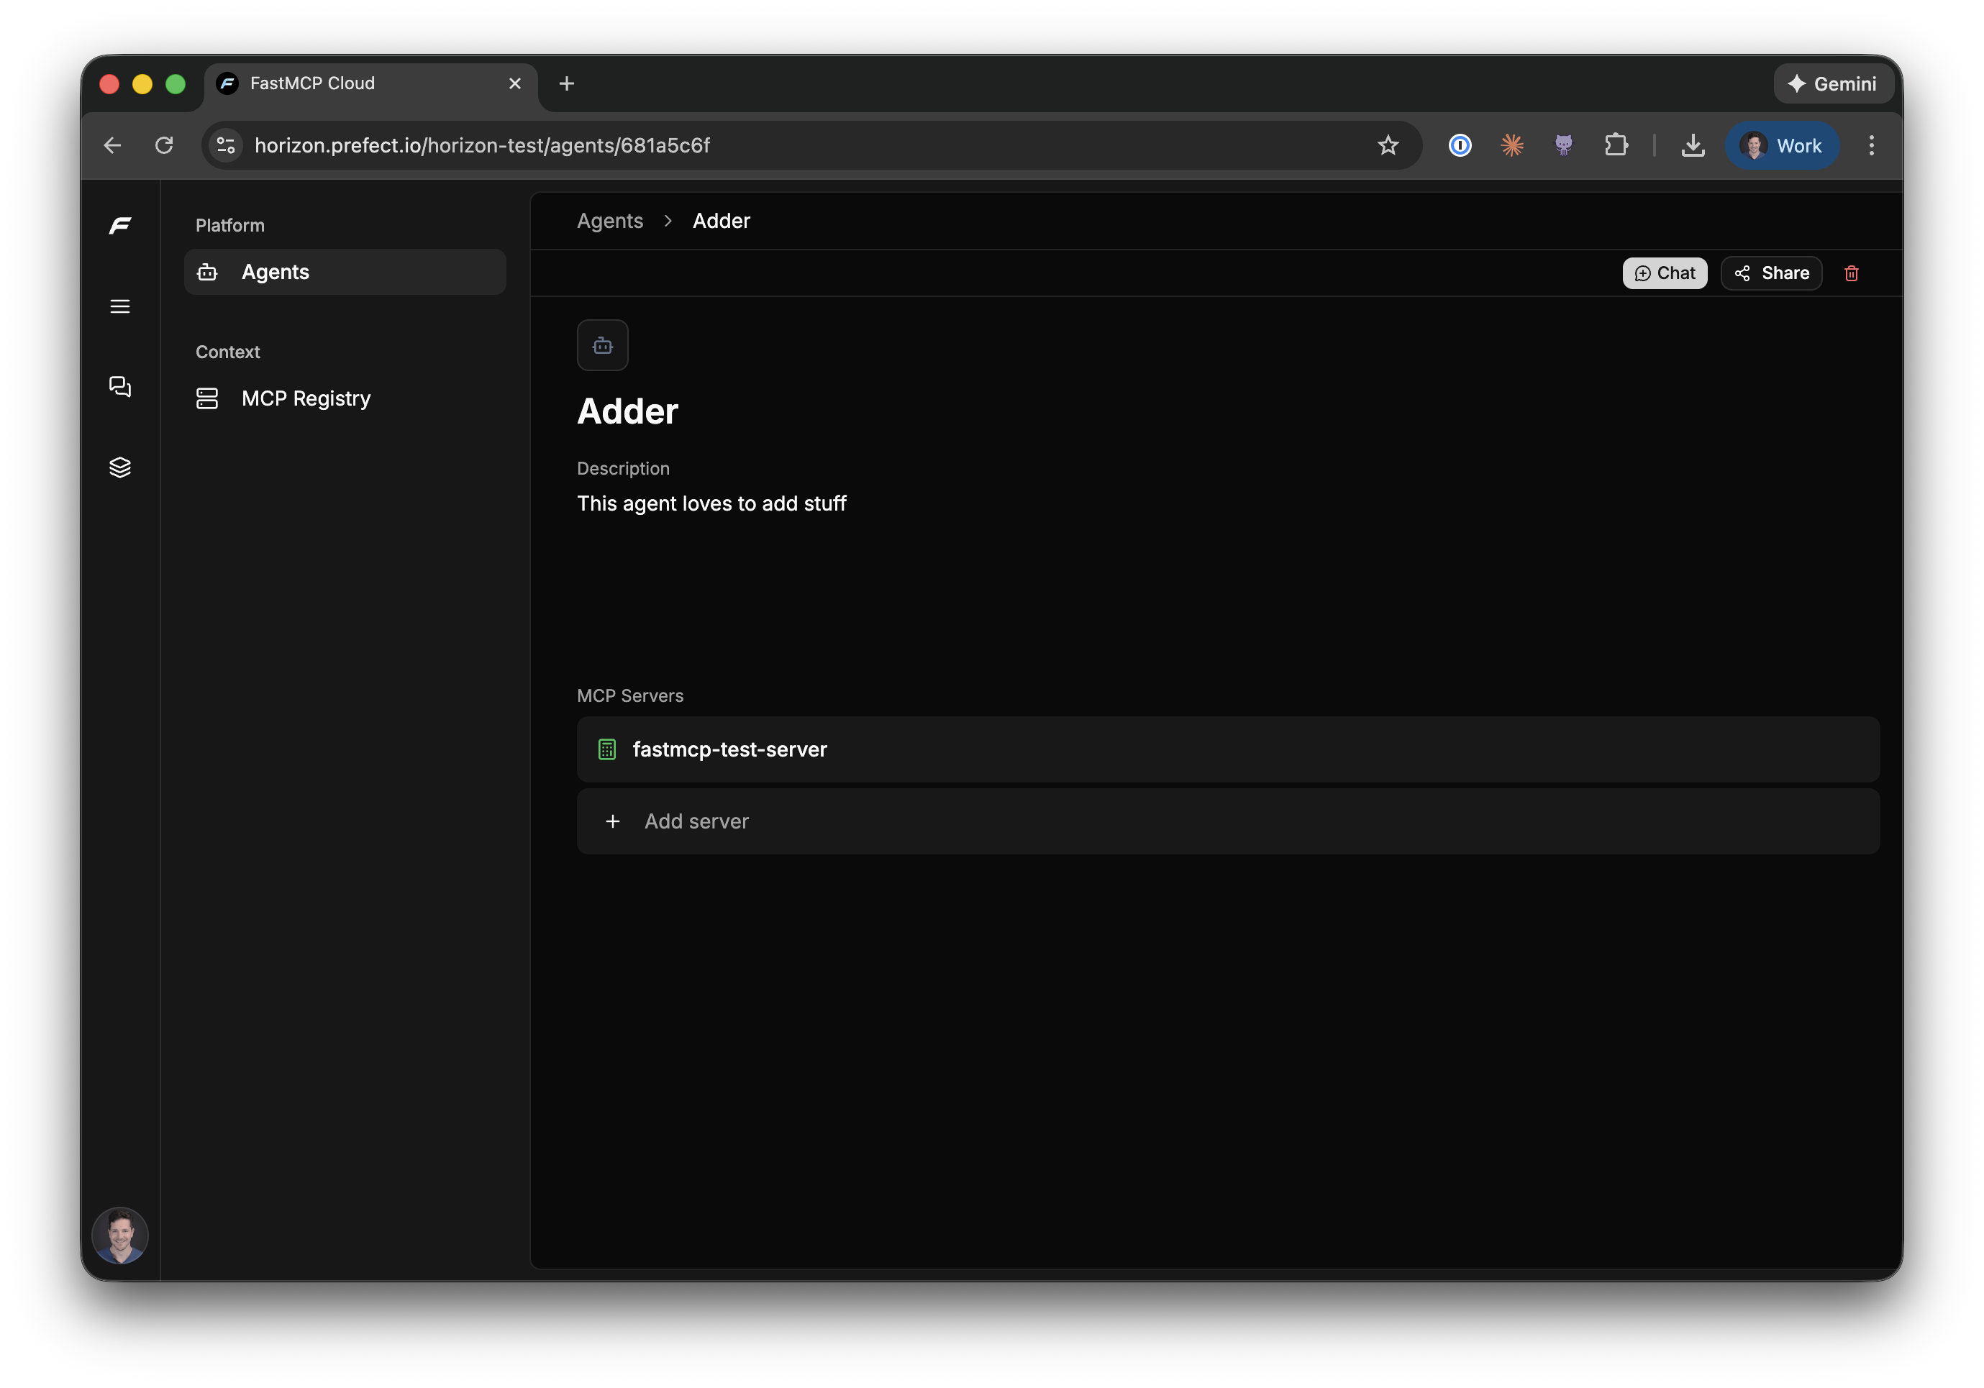Open MCP Registry from the Context section

[x=304, y=398]
